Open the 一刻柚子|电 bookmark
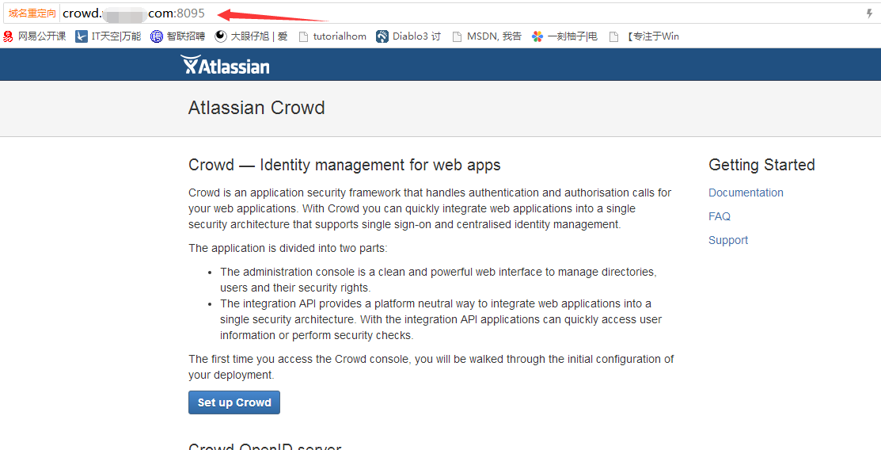 pos(564,36)
